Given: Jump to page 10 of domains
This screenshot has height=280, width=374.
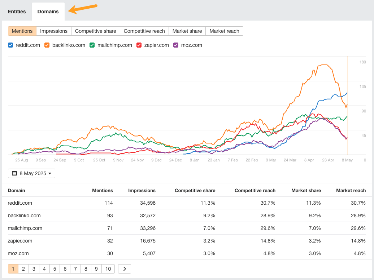Looking at the screenshot, I should pos(108,269).
